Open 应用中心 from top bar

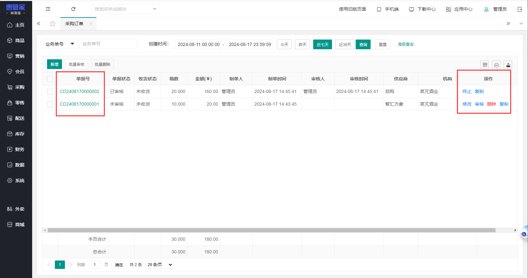point(459,9)
